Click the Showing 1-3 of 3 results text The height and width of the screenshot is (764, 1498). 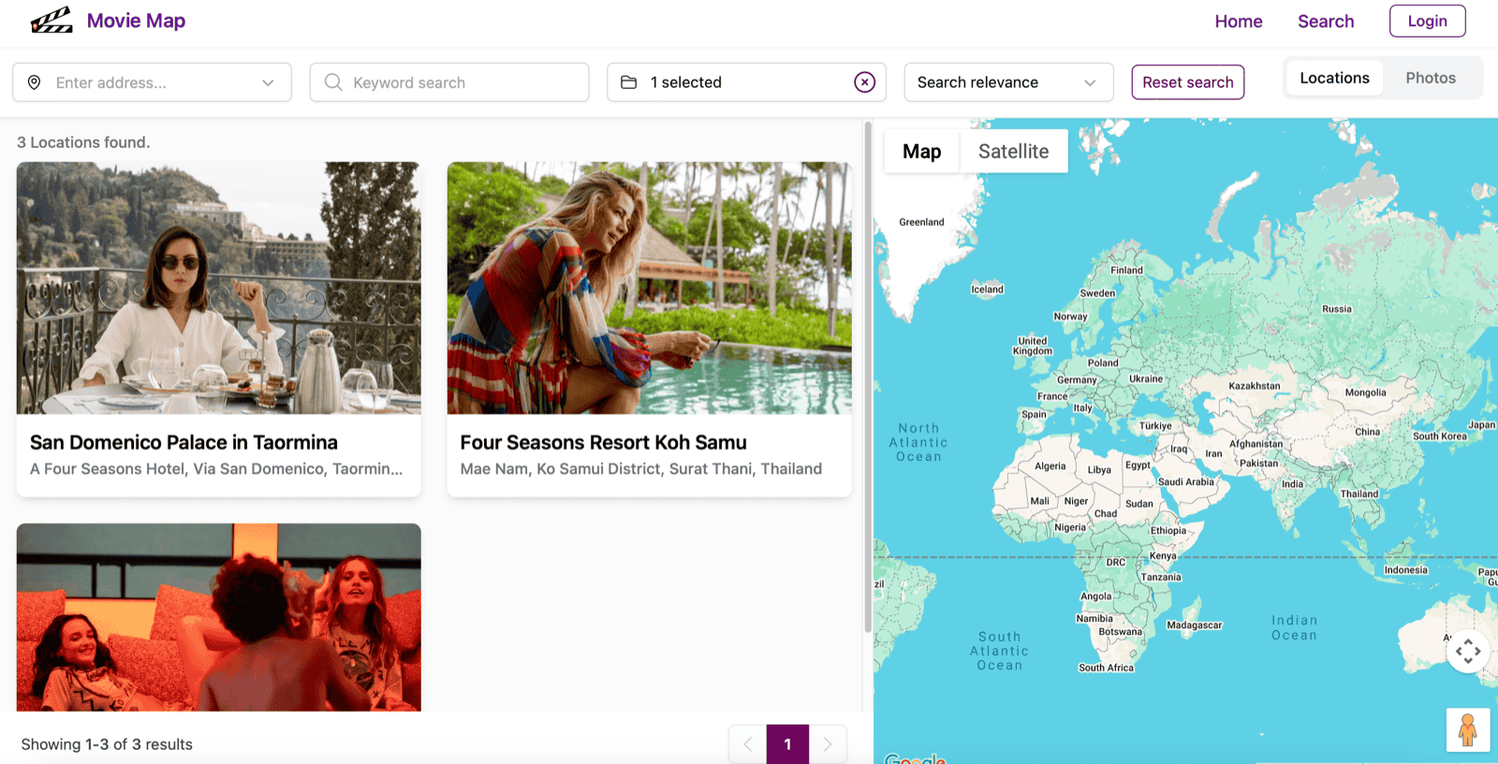point(107,744)
